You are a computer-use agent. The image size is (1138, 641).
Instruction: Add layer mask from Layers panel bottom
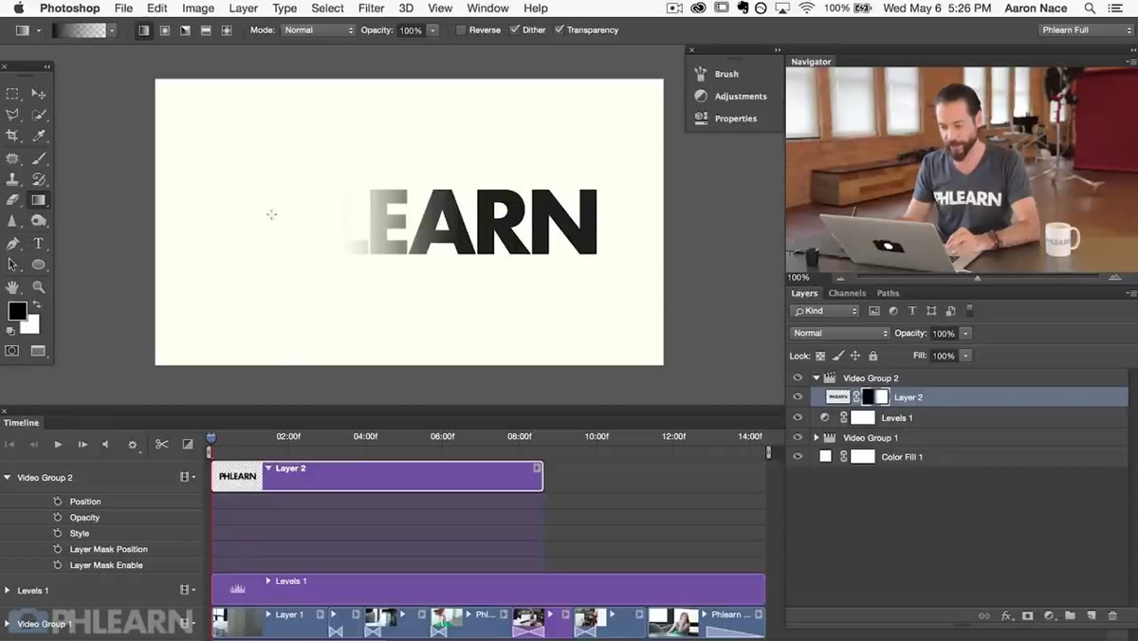coord(1027,615)
